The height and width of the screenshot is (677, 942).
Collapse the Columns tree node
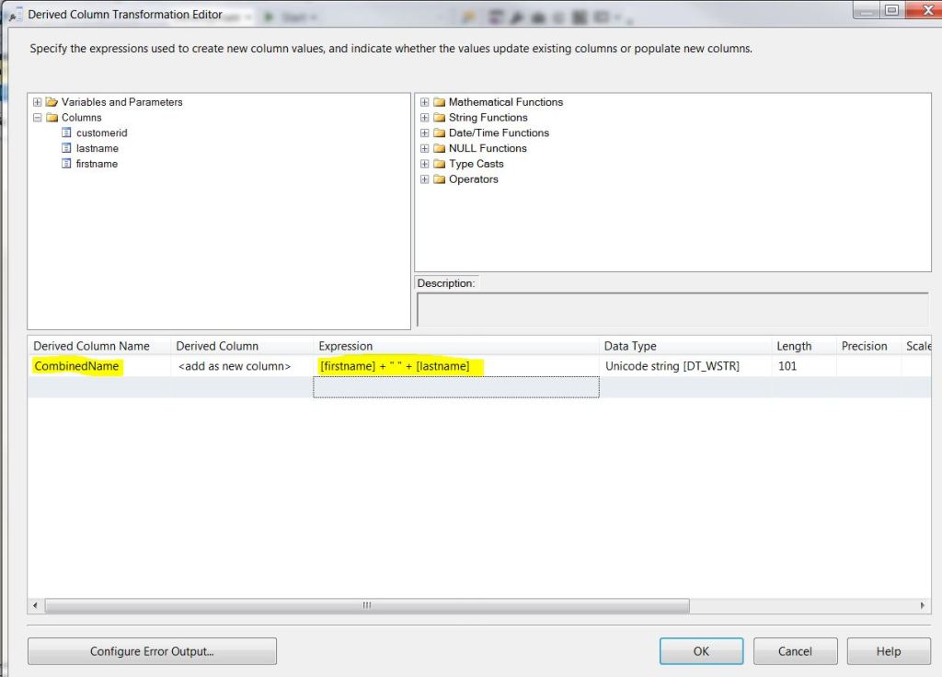point(37,118)
